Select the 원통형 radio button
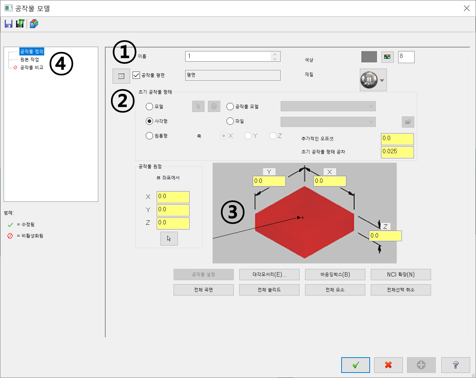Viewport: 476px width, 378px height. tap(149, 136)
